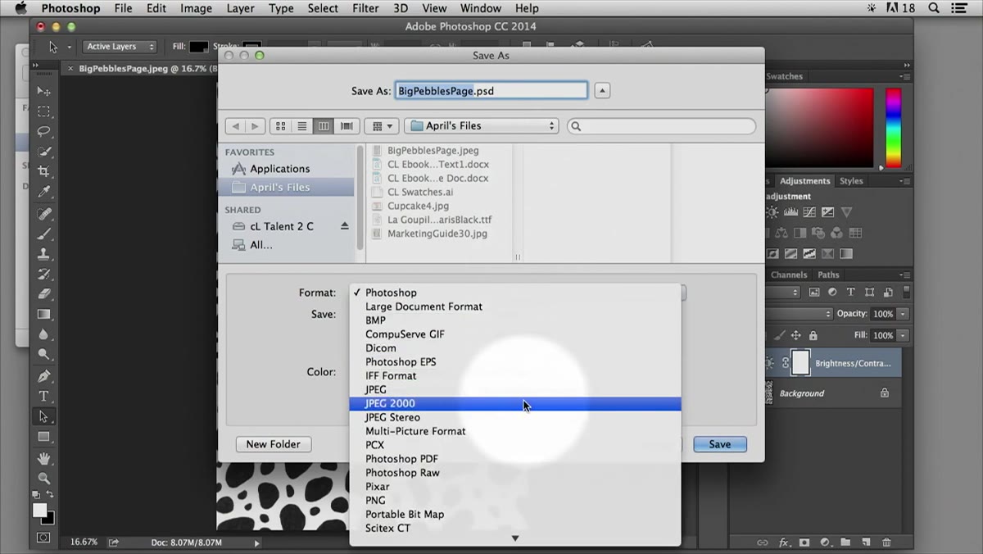Create a new layer in Layers panel

click(x=866, y=542)
